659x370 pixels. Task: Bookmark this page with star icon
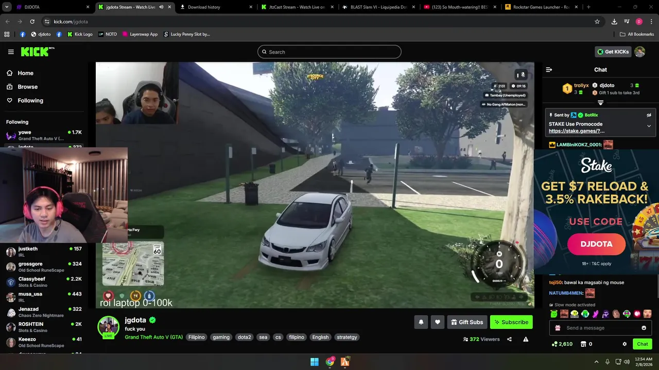[597, 22]
